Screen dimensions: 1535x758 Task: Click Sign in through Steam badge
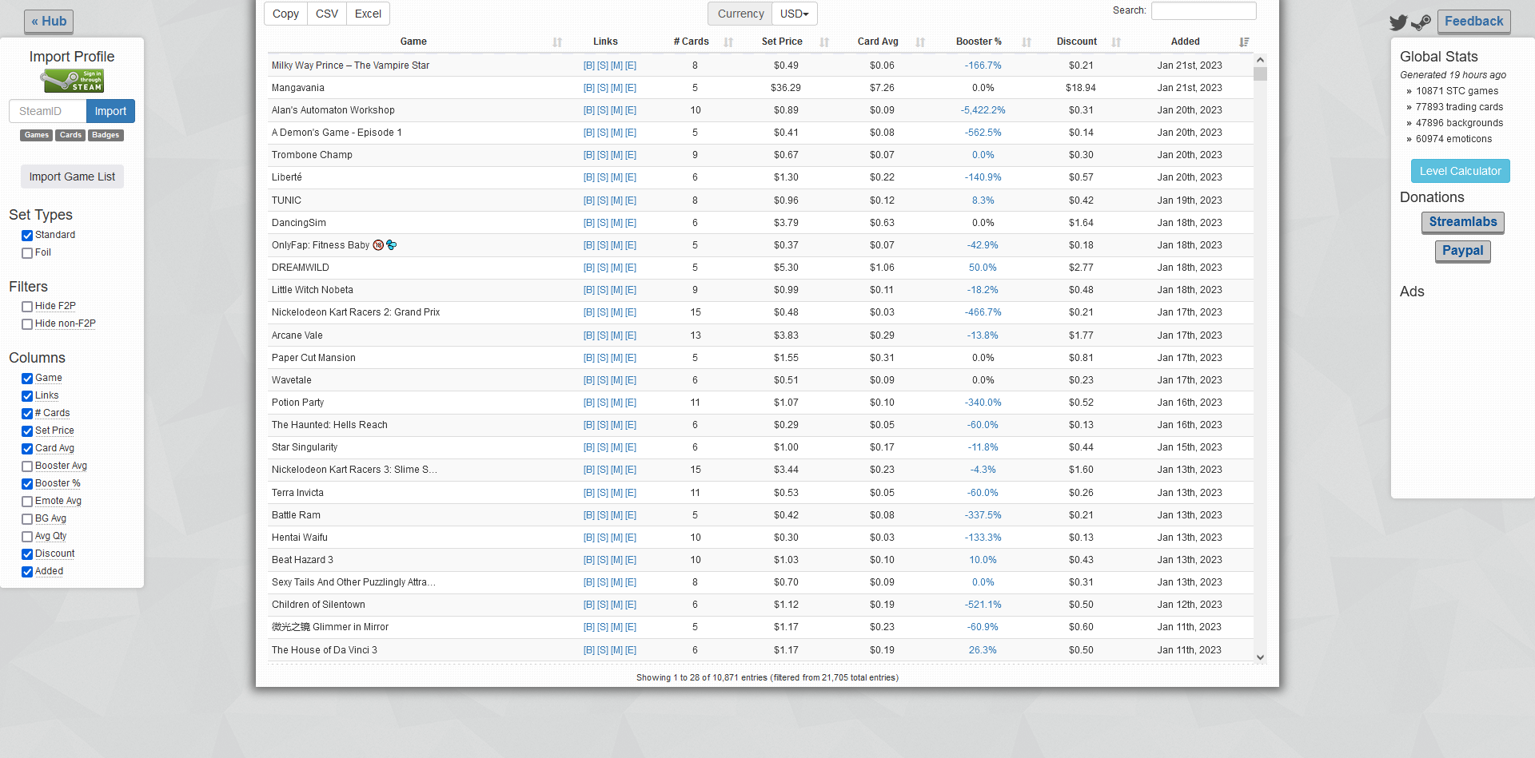point(73,81)
